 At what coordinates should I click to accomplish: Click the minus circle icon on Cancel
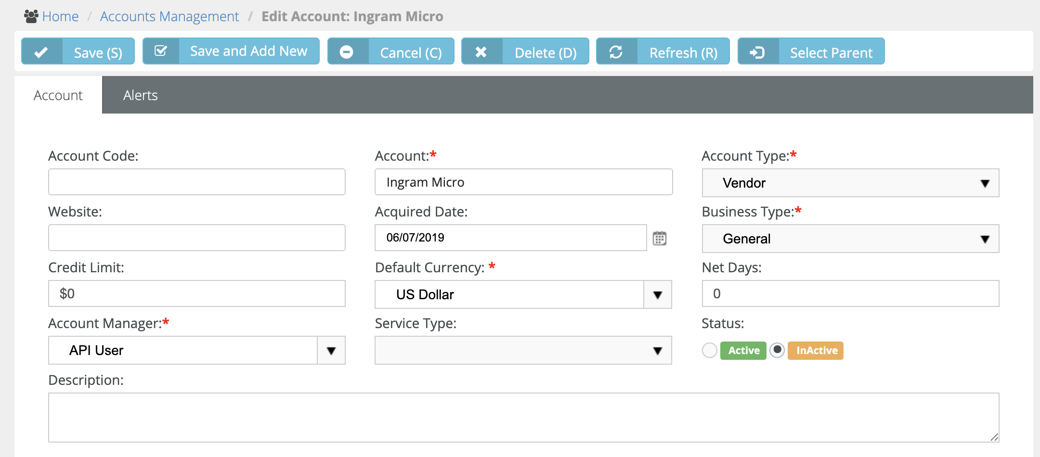coord(347,51)
